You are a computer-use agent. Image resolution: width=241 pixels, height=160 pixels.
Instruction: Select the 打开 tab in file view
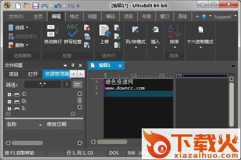[x=33, y=74]
